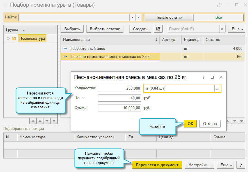The image size is (248, 172).
Task: Open the window's vertical dots menu
Action: point(228,5)
